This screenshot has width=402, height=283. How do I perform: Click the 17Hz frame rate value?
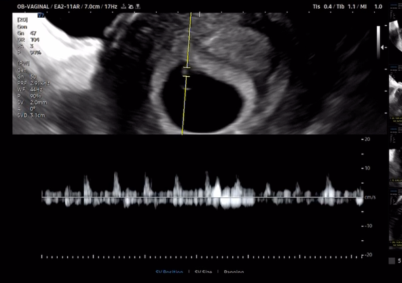pos(111,7)
